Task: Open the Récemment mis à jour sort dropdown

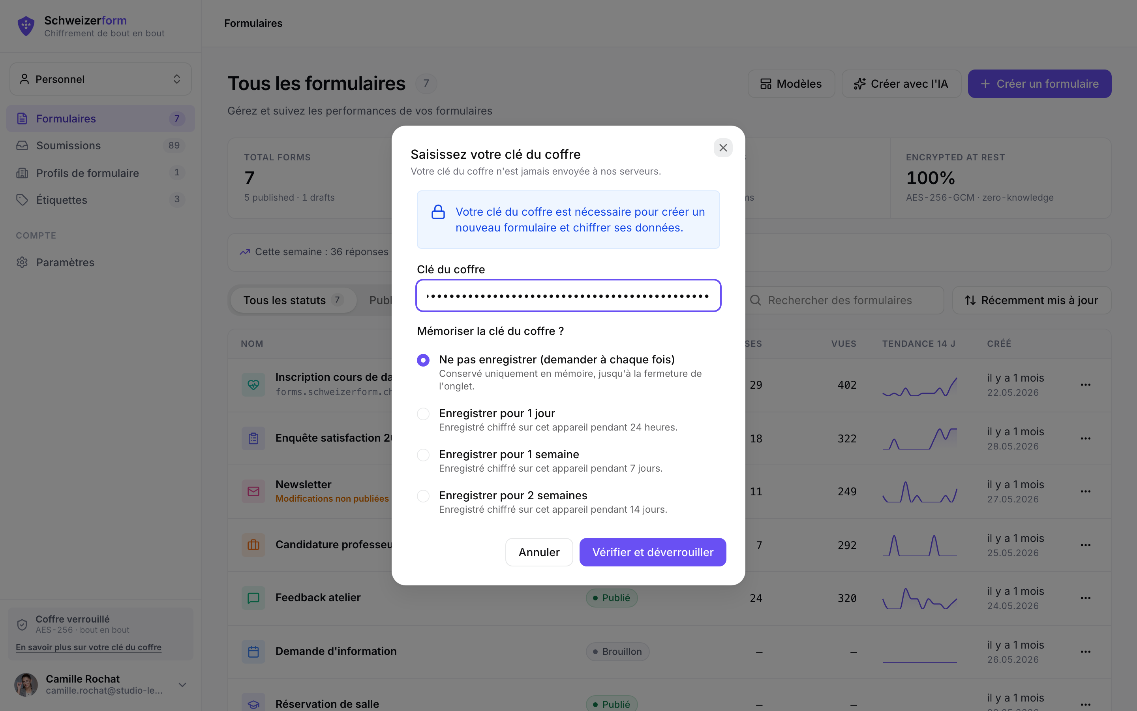Action: click(x=1032, y=300)
